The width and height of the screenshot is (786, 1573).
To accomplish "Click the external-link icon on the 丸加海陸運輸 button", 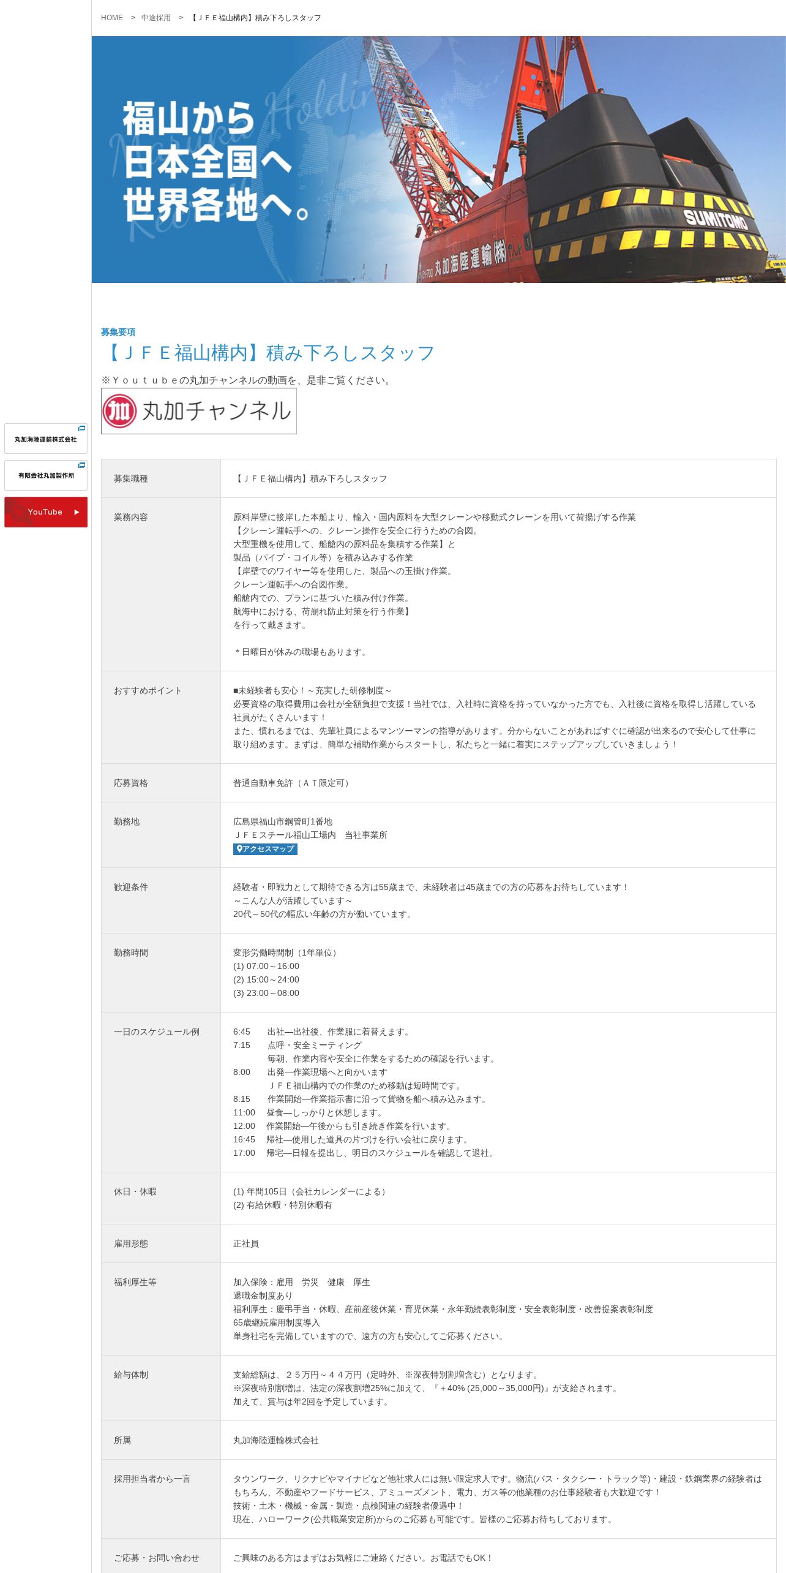I will (81, 429).
